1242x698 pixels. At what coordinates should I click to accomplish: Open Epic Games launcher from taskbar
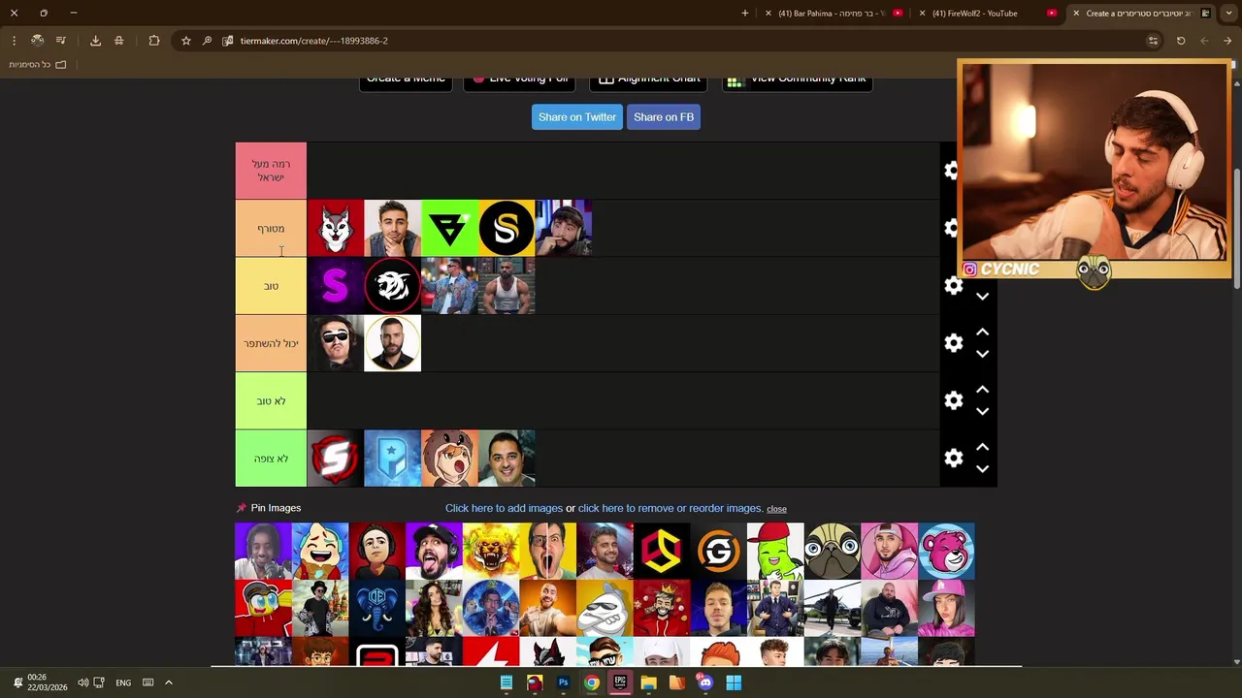pyautogui.click(x=620, y=682)
